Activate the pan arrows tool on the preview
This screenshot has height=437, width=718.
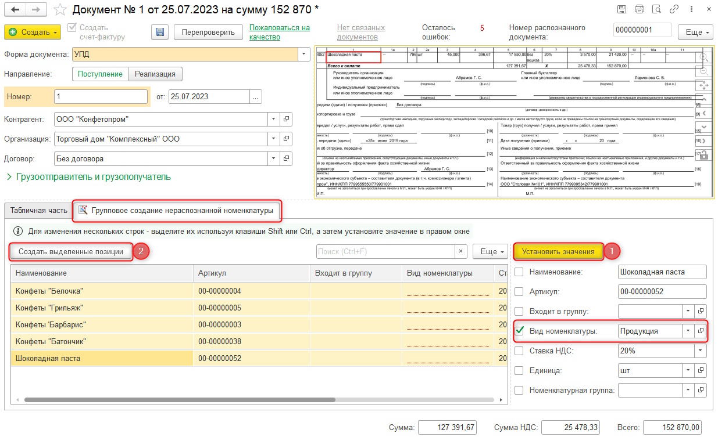[703, 85]
